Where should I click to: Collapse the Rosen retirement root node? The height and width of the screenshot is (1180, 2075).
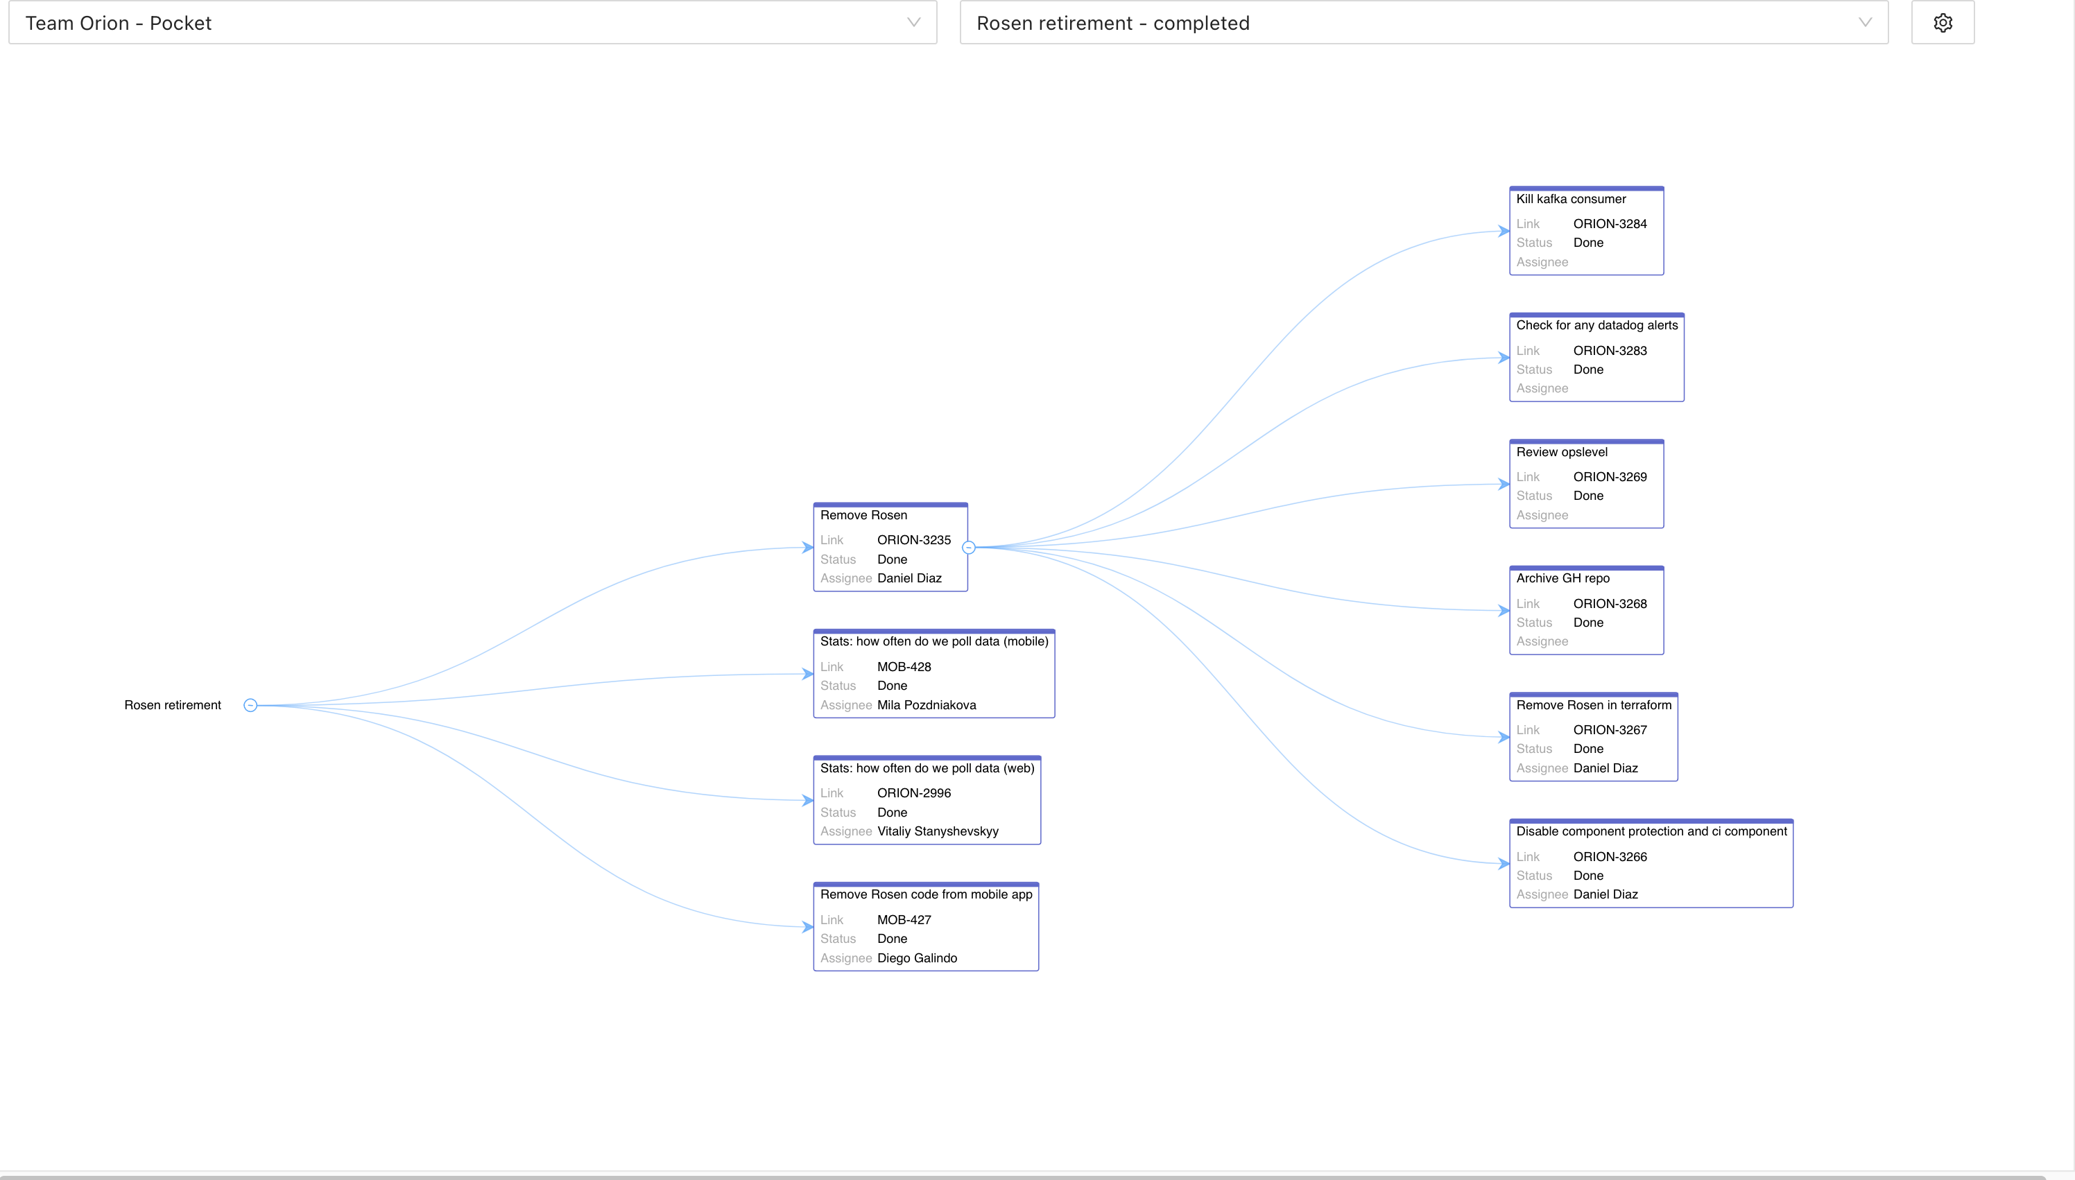[250, 704]
